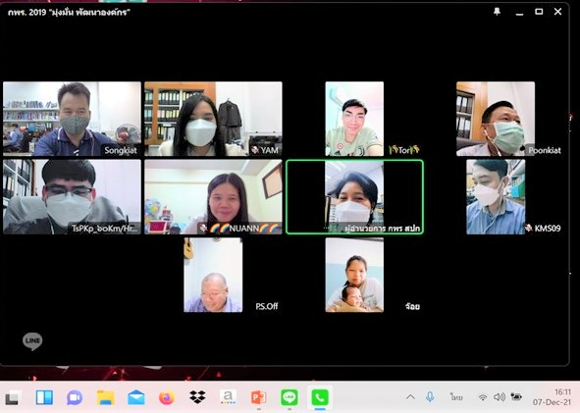Open the Mail app from taskbar
The image size is (580, 413).
[136, 398]
